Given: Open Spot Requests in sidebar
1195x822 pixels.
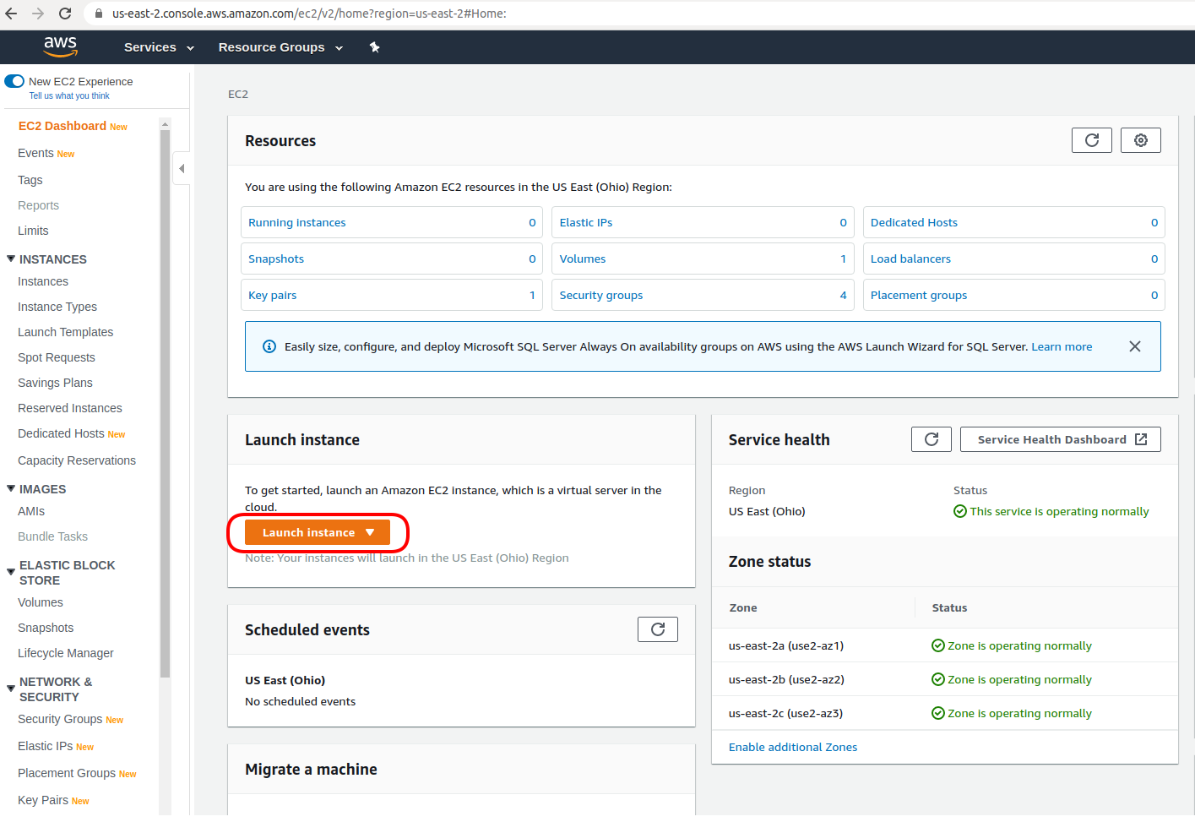Looking at the screenshot, I should click(57, 357).
